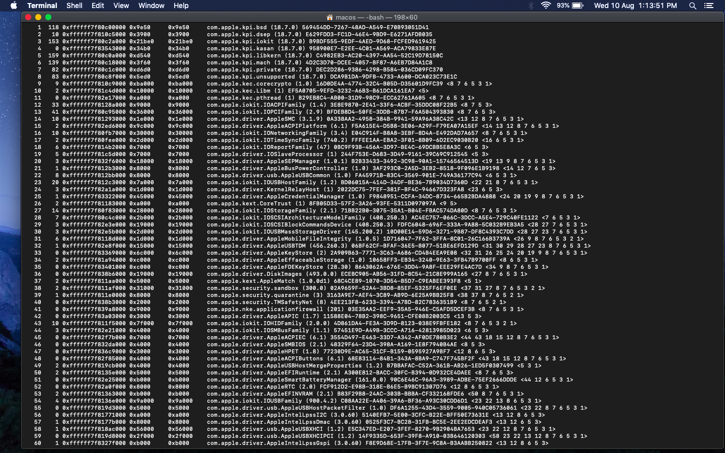This screenshot has width=725, height=453.
Task: Select "com.apple.iokit.IOStorageFamily" in the list
Action: pyautogui.click(x=261, y=211)
